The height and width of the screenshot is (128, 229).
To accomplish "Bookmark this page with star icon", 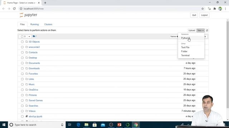I will (x=203, y=9).
